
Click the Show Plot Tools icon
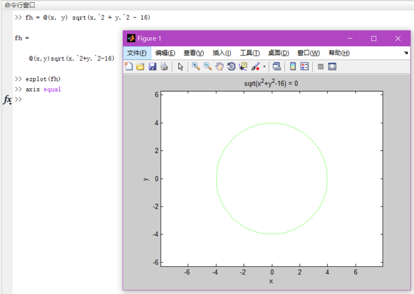(x=332, y=66)
